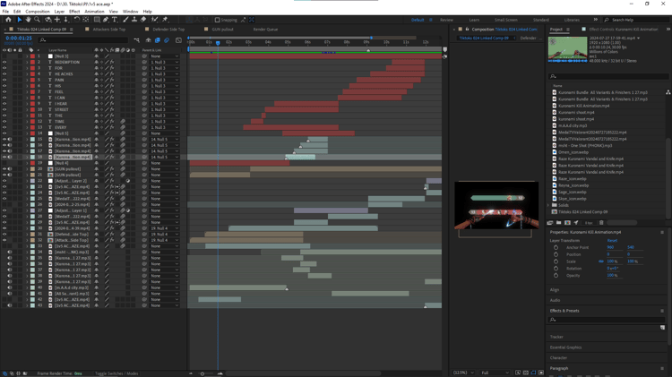Image resolution: width=672 pixels, height=377 pixels.
Task: Open the parent dropdown for layer 14 Null 5
Action: (x=165, y=133)
